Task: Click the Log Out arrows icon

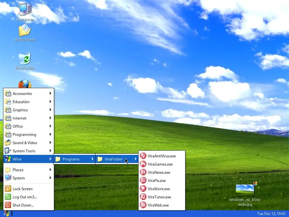Action: (x=8, y=197)
